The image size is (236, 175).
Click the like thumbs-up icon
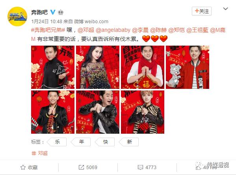[198, 168]
